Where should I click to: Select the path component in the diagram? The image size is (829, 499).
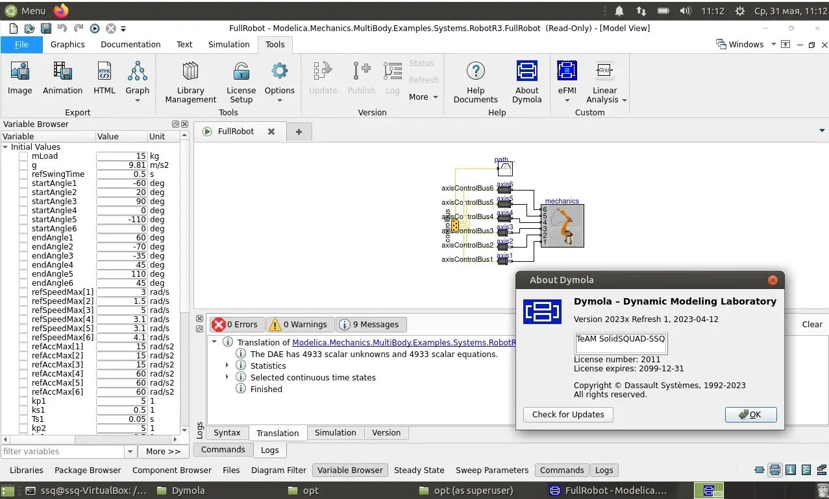505,169
